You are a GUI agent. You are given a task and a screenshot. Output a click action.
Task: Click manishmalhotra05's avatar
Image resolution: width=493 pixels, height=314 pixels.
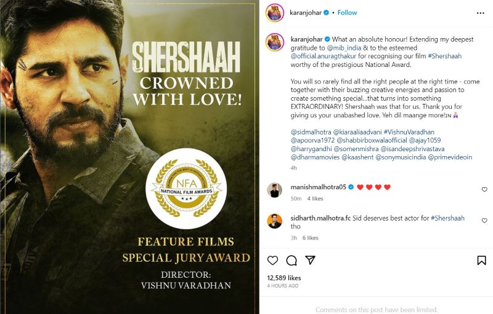[x=274, y=190]
